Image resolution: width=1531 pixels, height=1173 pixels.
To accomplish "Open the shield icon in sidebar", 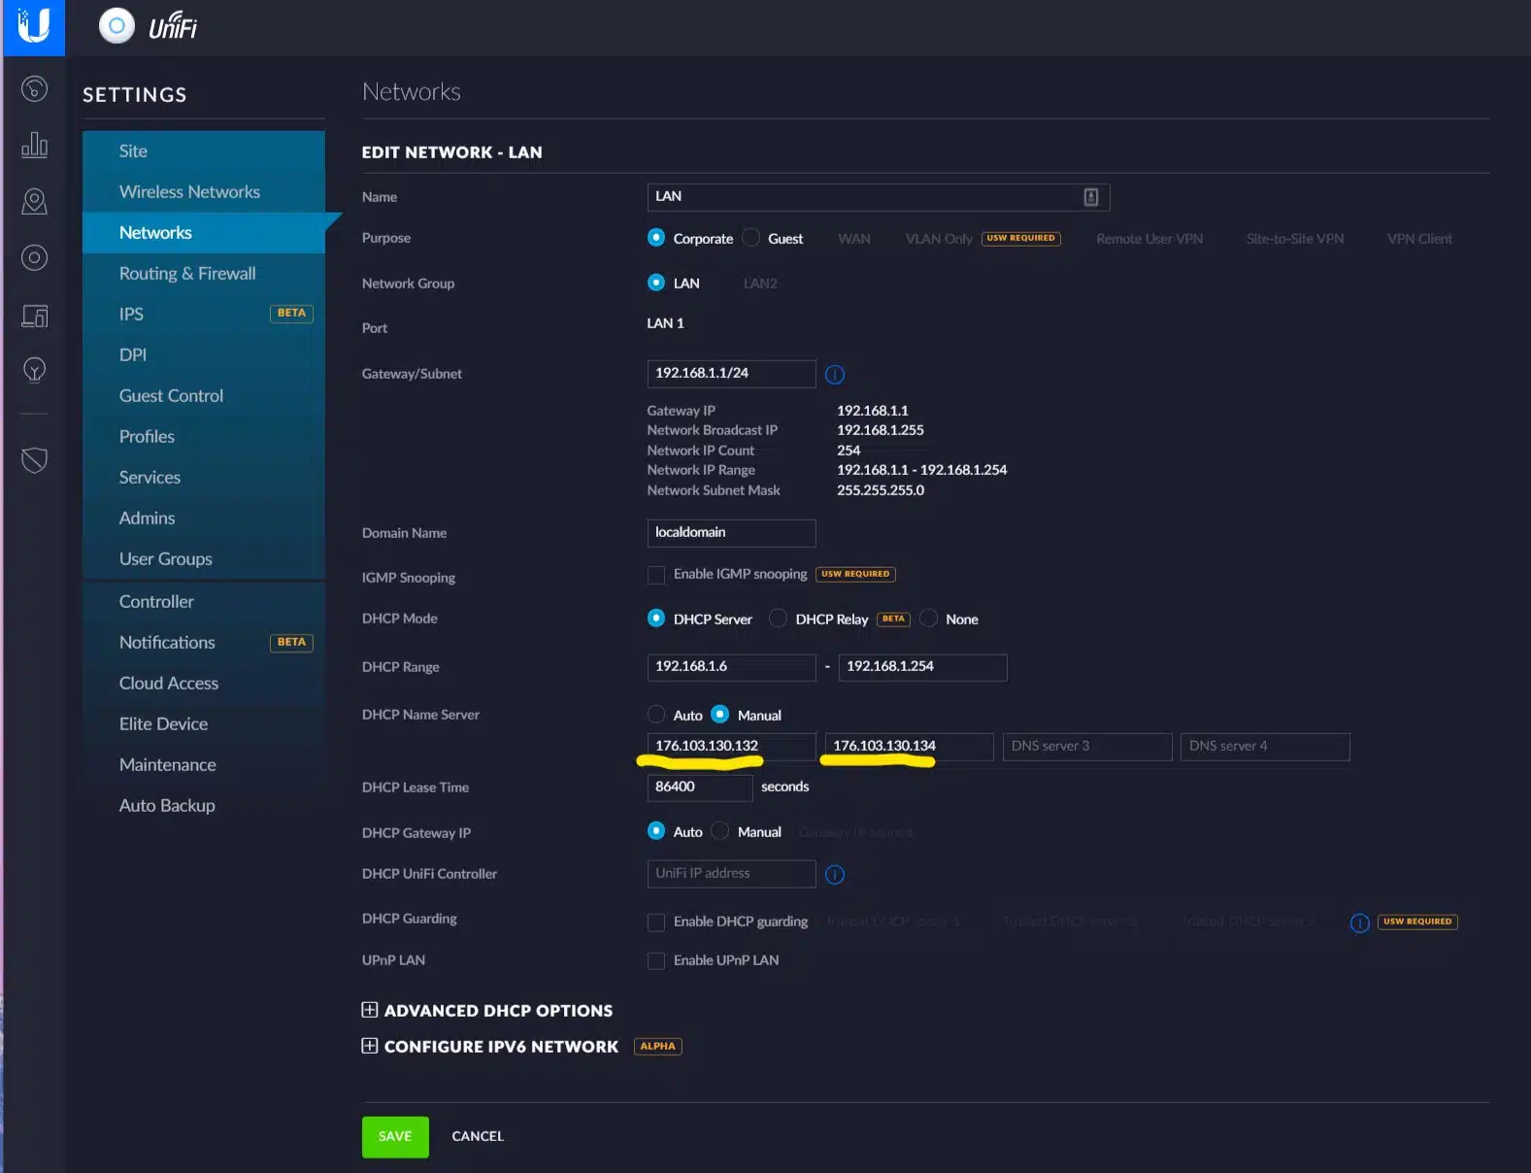I will (34, 459).
